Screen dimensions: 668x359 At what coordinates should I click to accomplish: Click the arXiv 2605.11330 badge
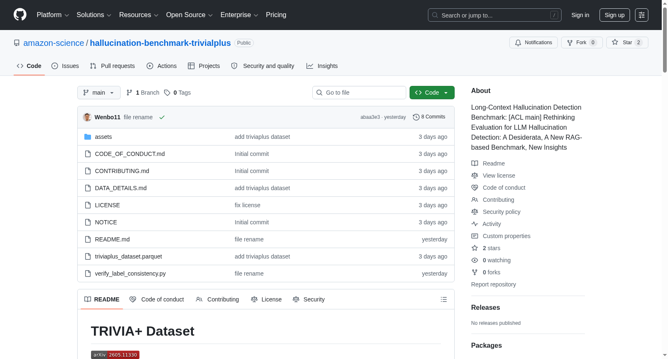(x=115, y=355)
